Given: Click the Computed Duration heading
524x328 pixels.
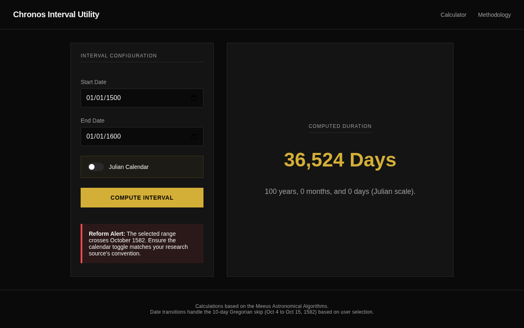Looking at the screenshot, I should [340, 126].
